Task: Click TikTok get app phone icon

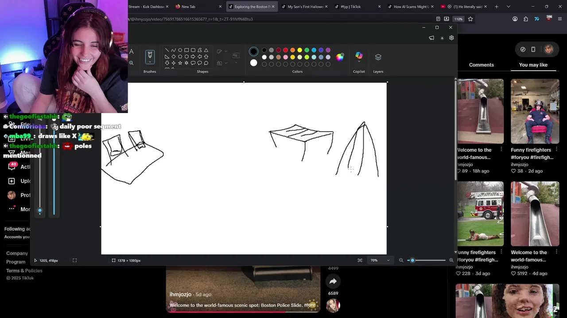Action: coord(533,49)
